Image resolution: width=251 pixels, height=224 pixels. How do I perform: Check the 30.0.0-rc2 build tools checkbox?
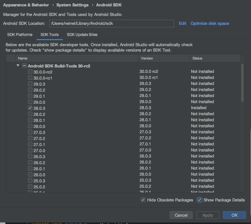tap(30, 72)
